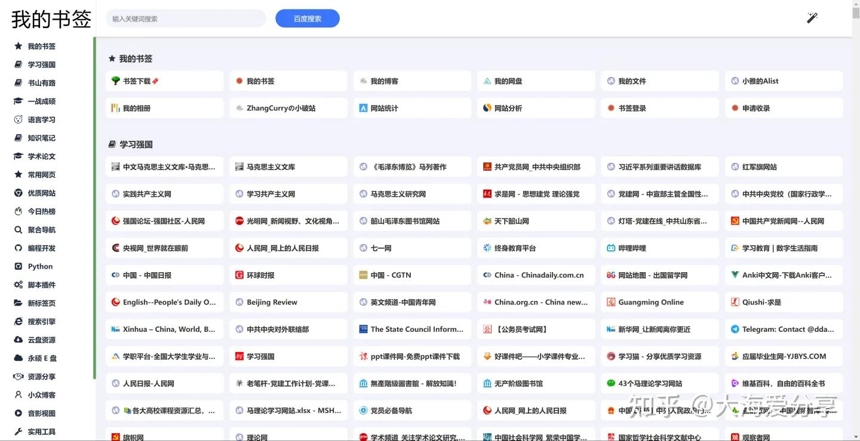Open the 我的网盘 bookmark card

[536, 81]
